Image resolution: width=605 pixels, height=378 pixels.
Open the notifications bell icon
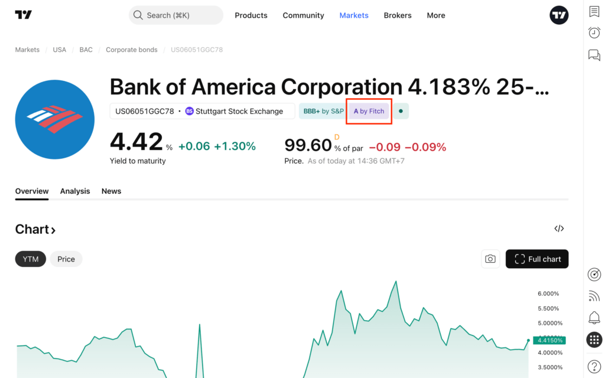pyautogui.click(x=594, y=318)
